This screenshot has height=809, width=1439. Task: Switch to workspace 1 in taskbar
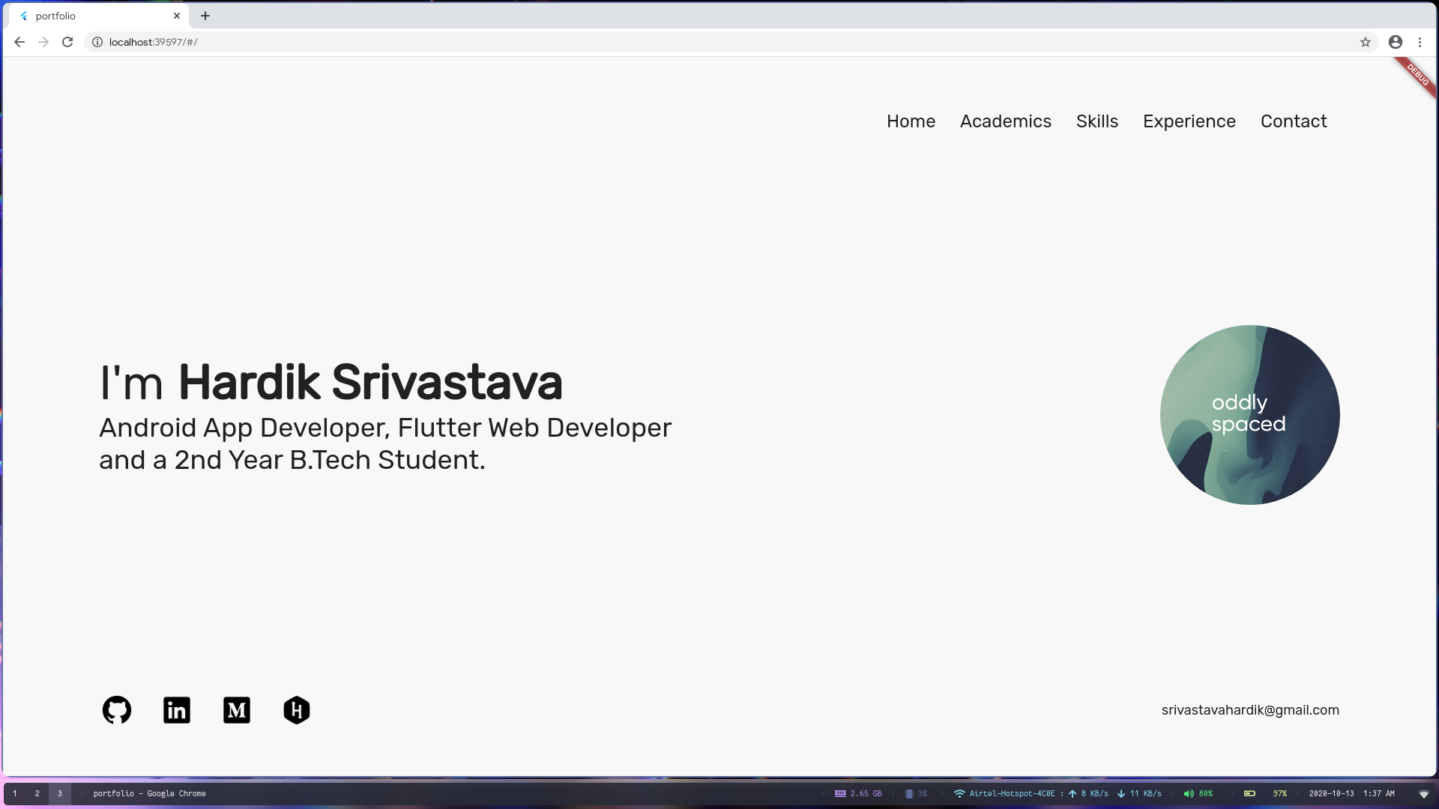point(15,793)
